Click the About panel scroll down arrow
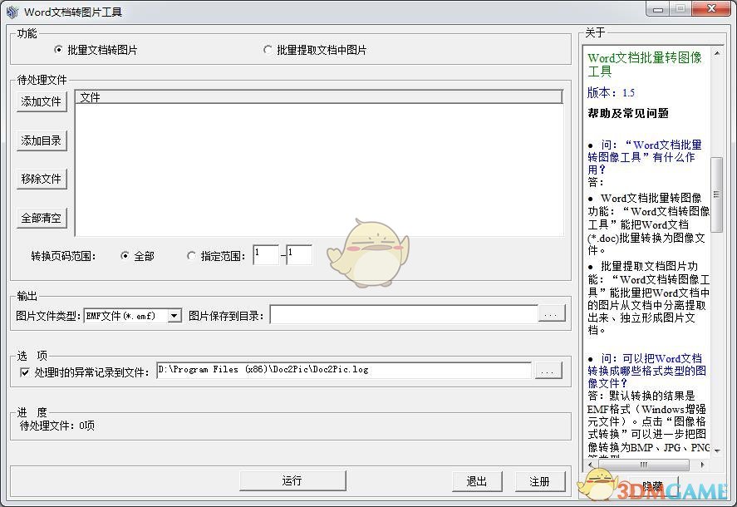Screen dimensions: 737x507 pyautogui.click(x=716, y=450)
